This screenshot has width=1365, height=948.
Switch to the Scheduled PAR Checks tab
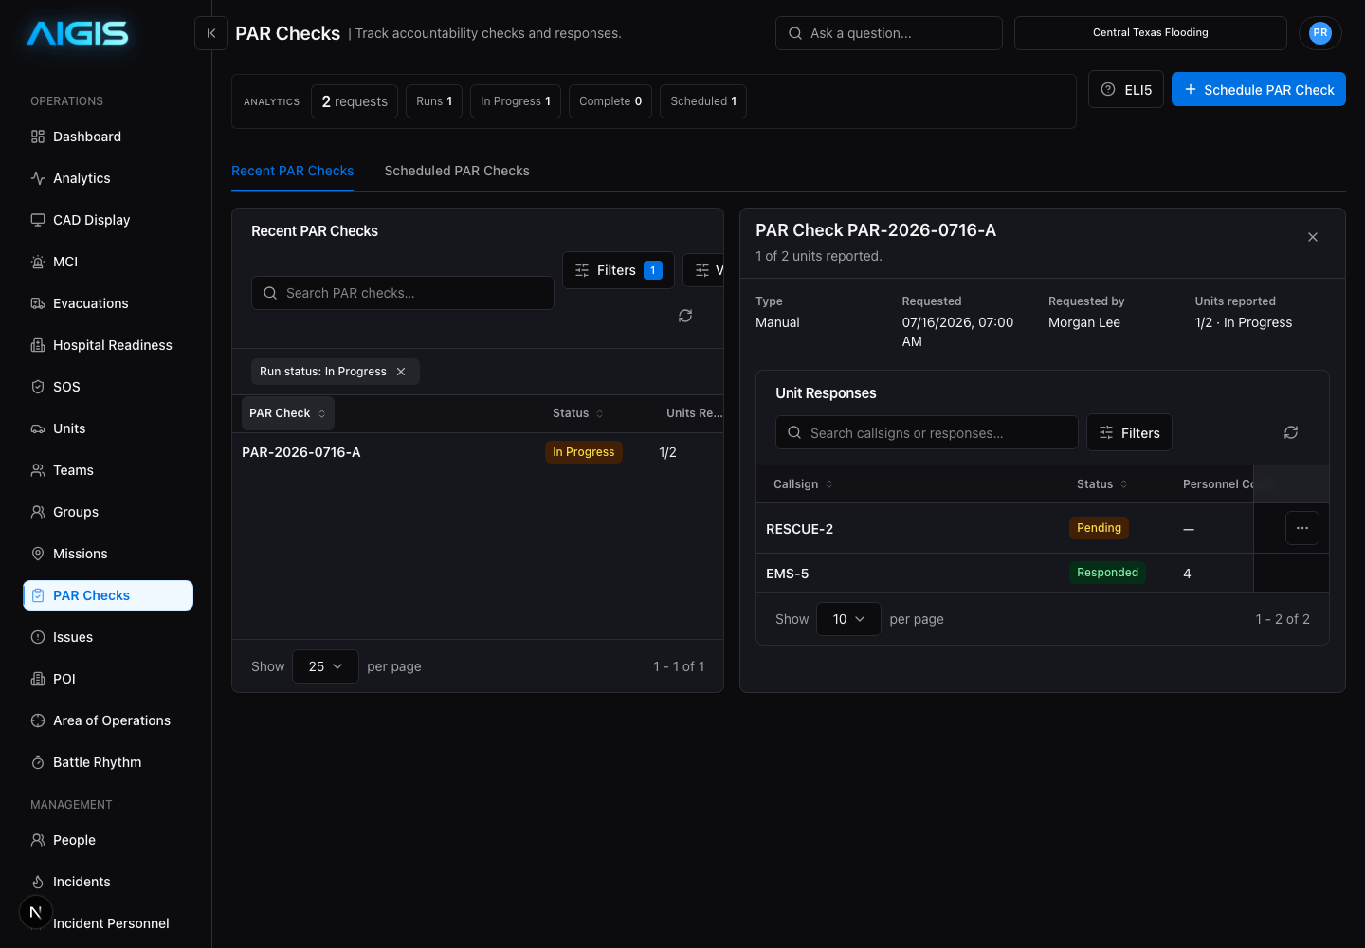[457, 172]
